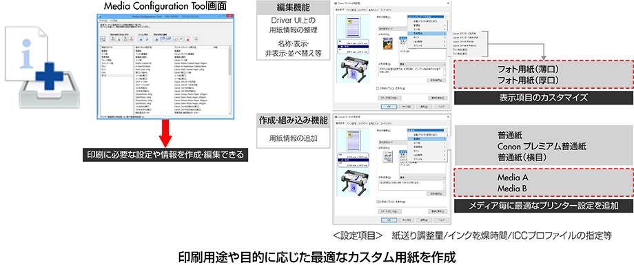This screenshot has height=265, width=634.
Task: Open ファイル menu in Media Configuration Tool
Action: [x=103, y=21]
